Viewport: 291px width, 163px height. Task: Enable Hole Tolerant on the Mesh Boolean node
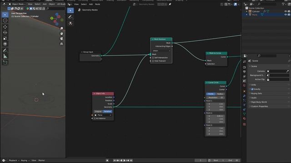coord(153,61)
